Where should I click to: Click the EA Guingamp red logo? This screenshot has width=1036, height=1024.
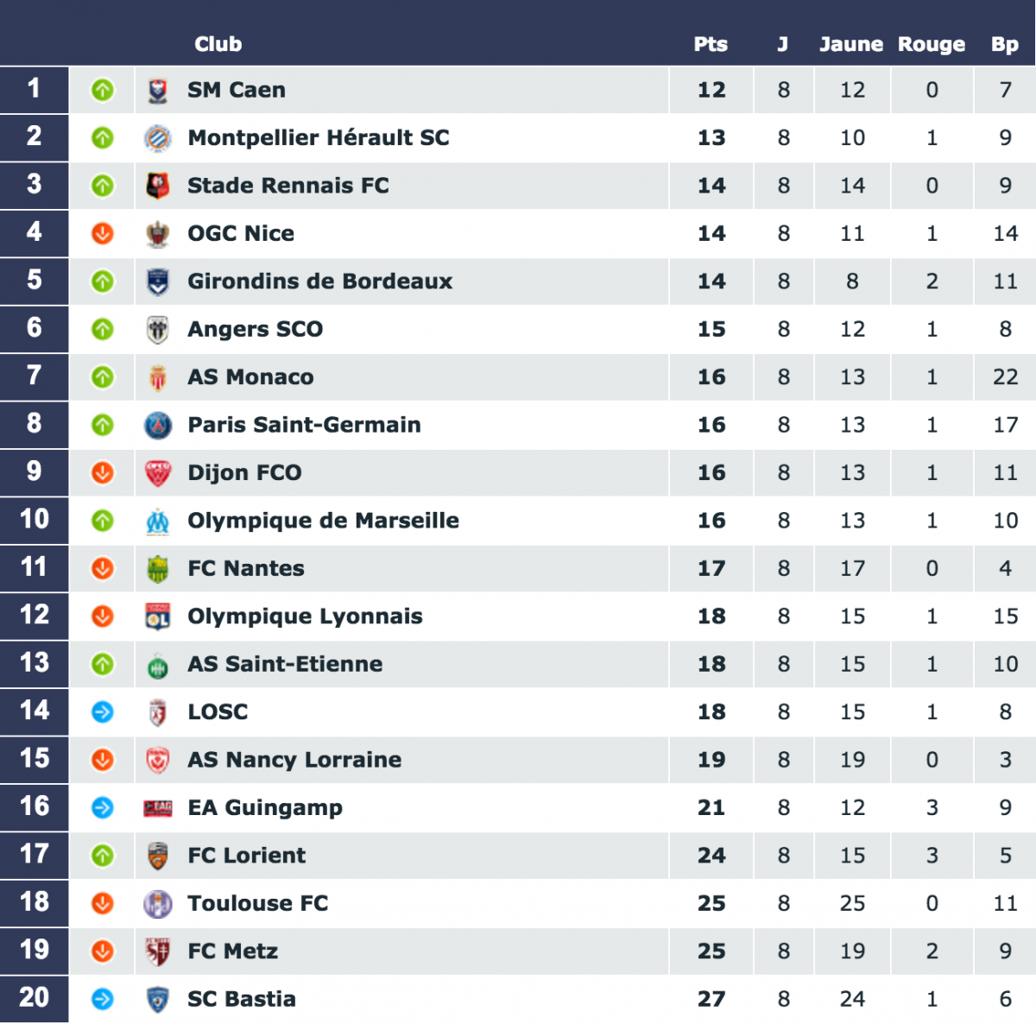coord(157,808)
